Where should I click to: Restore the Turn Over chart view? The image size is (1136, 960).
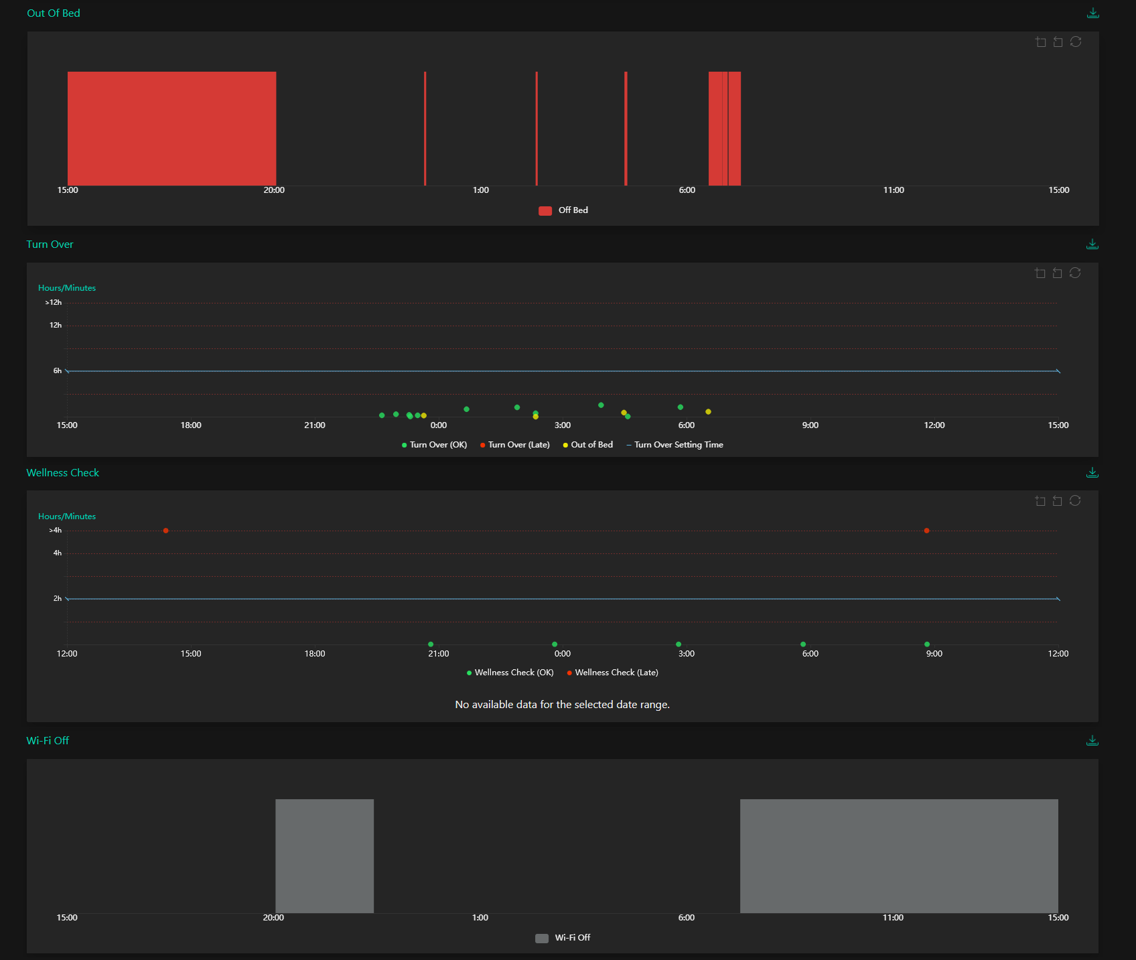point(1075,273)
